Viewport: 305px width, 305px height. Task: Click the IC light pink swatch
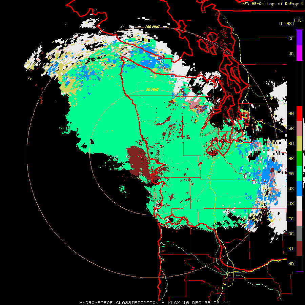(299, 219)
